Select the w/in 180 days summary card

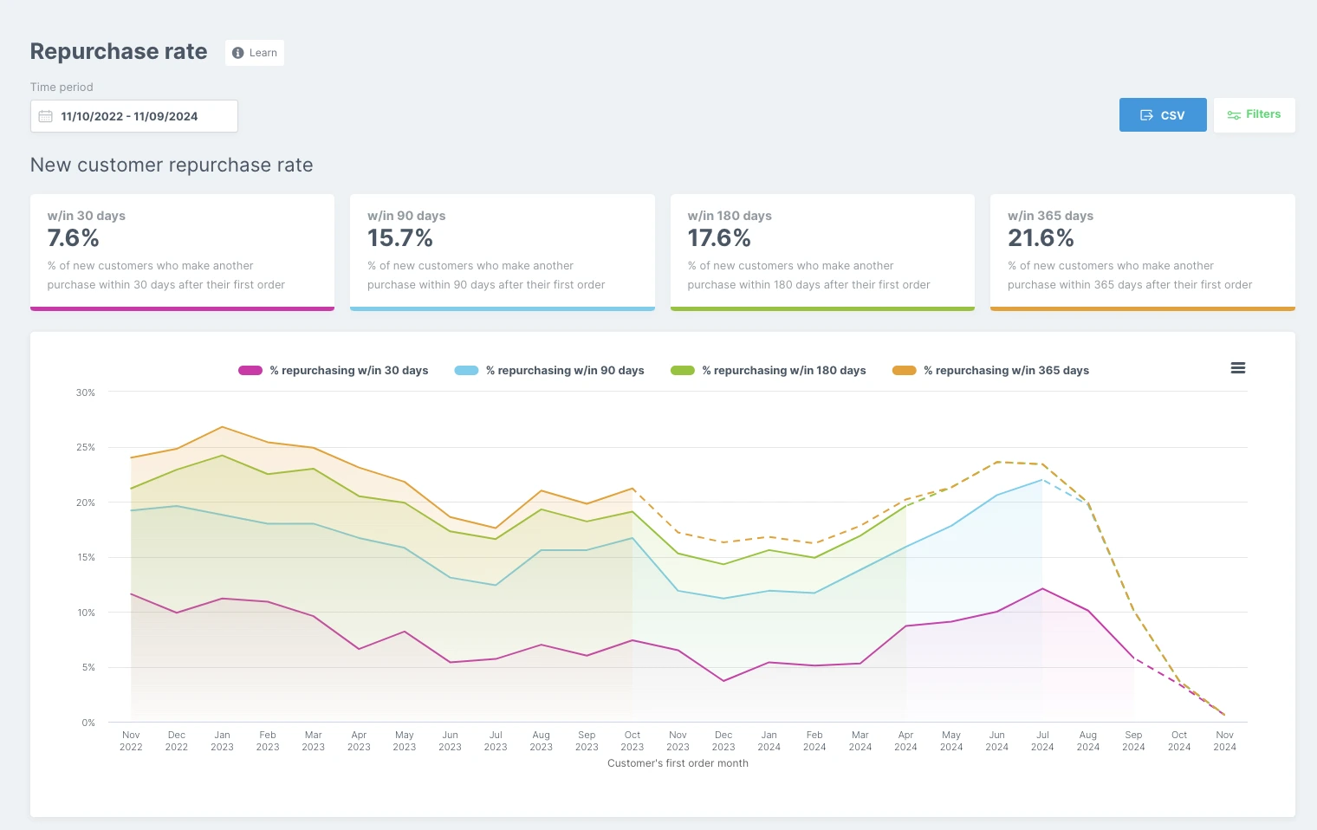coord(822,252)
